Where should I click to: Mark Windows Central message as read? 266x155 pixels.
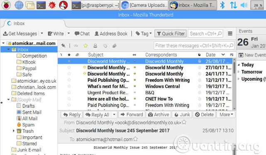tap(135, 86)
